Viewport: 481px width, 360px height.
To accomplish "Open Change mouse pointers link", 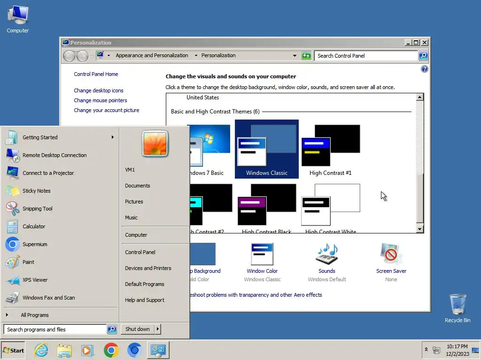I will [101, 100].
